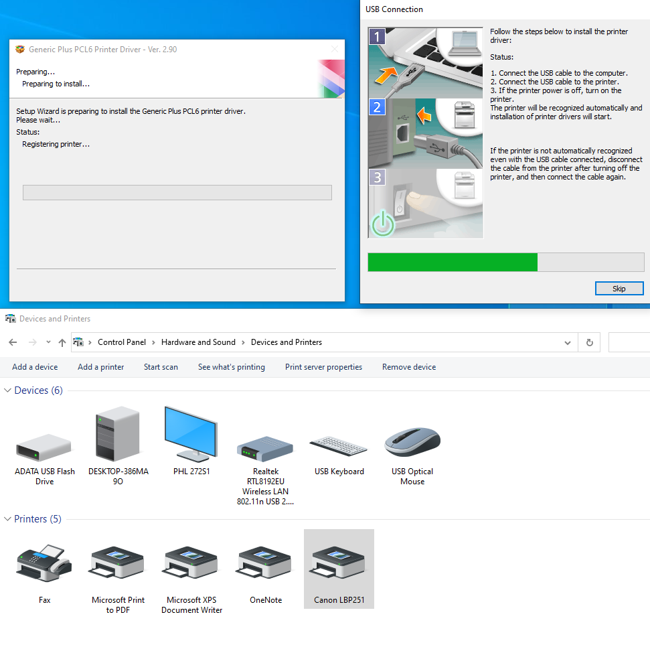Select the PHL 272S1 monitor device
The width and height of the screenshot is (650, 645).
(x=189, y=435)
